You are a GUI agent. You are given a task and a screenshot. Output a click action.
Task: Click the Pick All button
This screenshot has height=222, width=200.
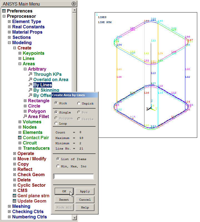click(x=64, y=208)
